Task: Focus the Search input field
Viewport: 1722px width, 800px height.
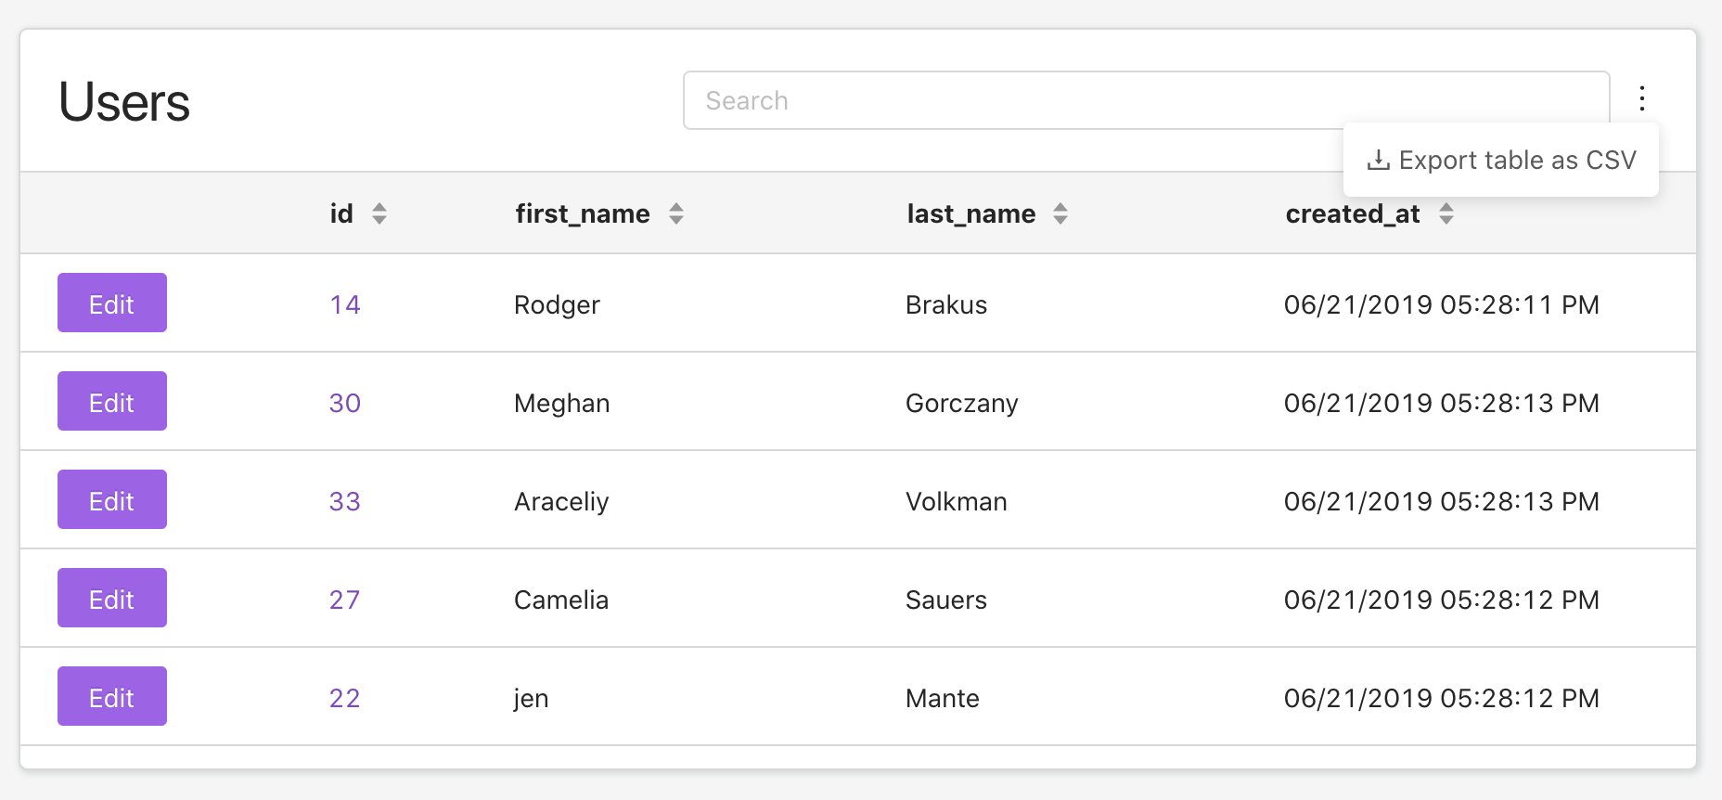Action: pos(1146,100)
